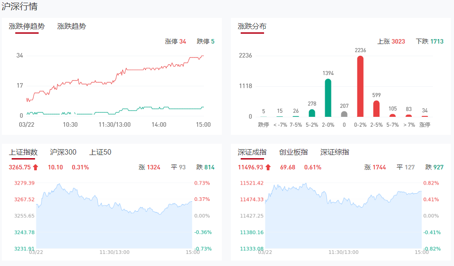Viewport: 454px width, 266px height.
Task: Click the 下跌 1713 count label
Action: [x=429, y=41]
